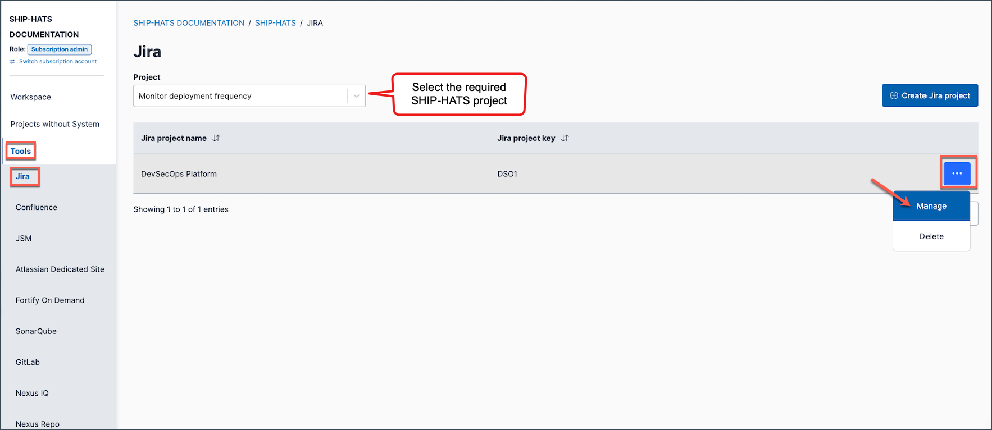
Task: Click 'Showing 1 to 1 of 1 entries'
Action: pos(181,209)
